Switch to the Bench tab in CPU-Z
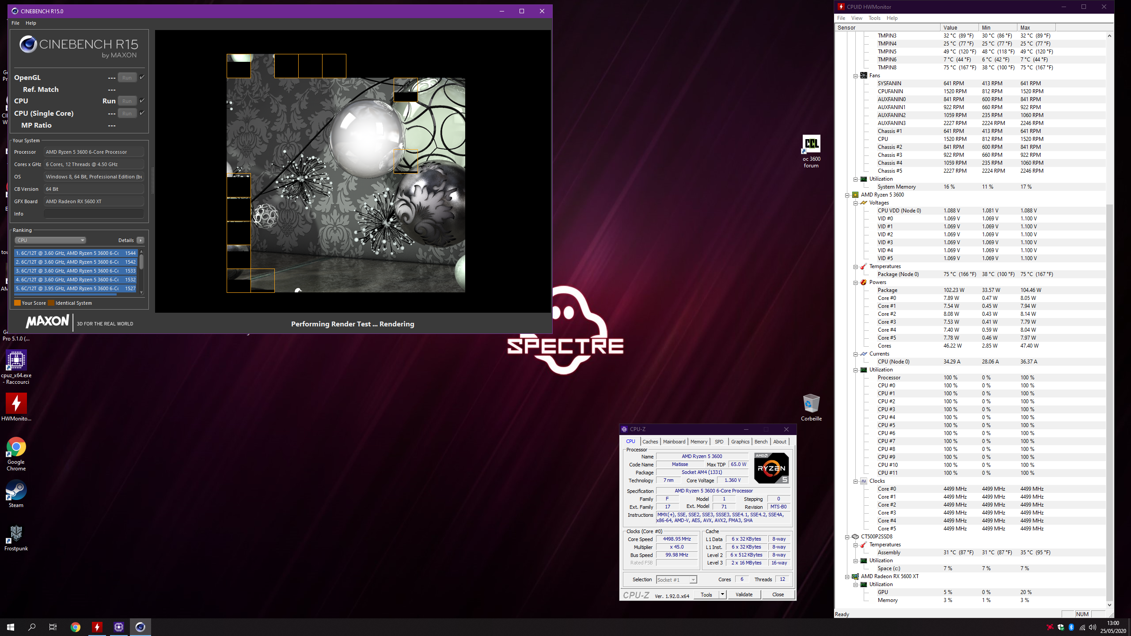This screenshot has width=1131, height=636. (761, 442)
